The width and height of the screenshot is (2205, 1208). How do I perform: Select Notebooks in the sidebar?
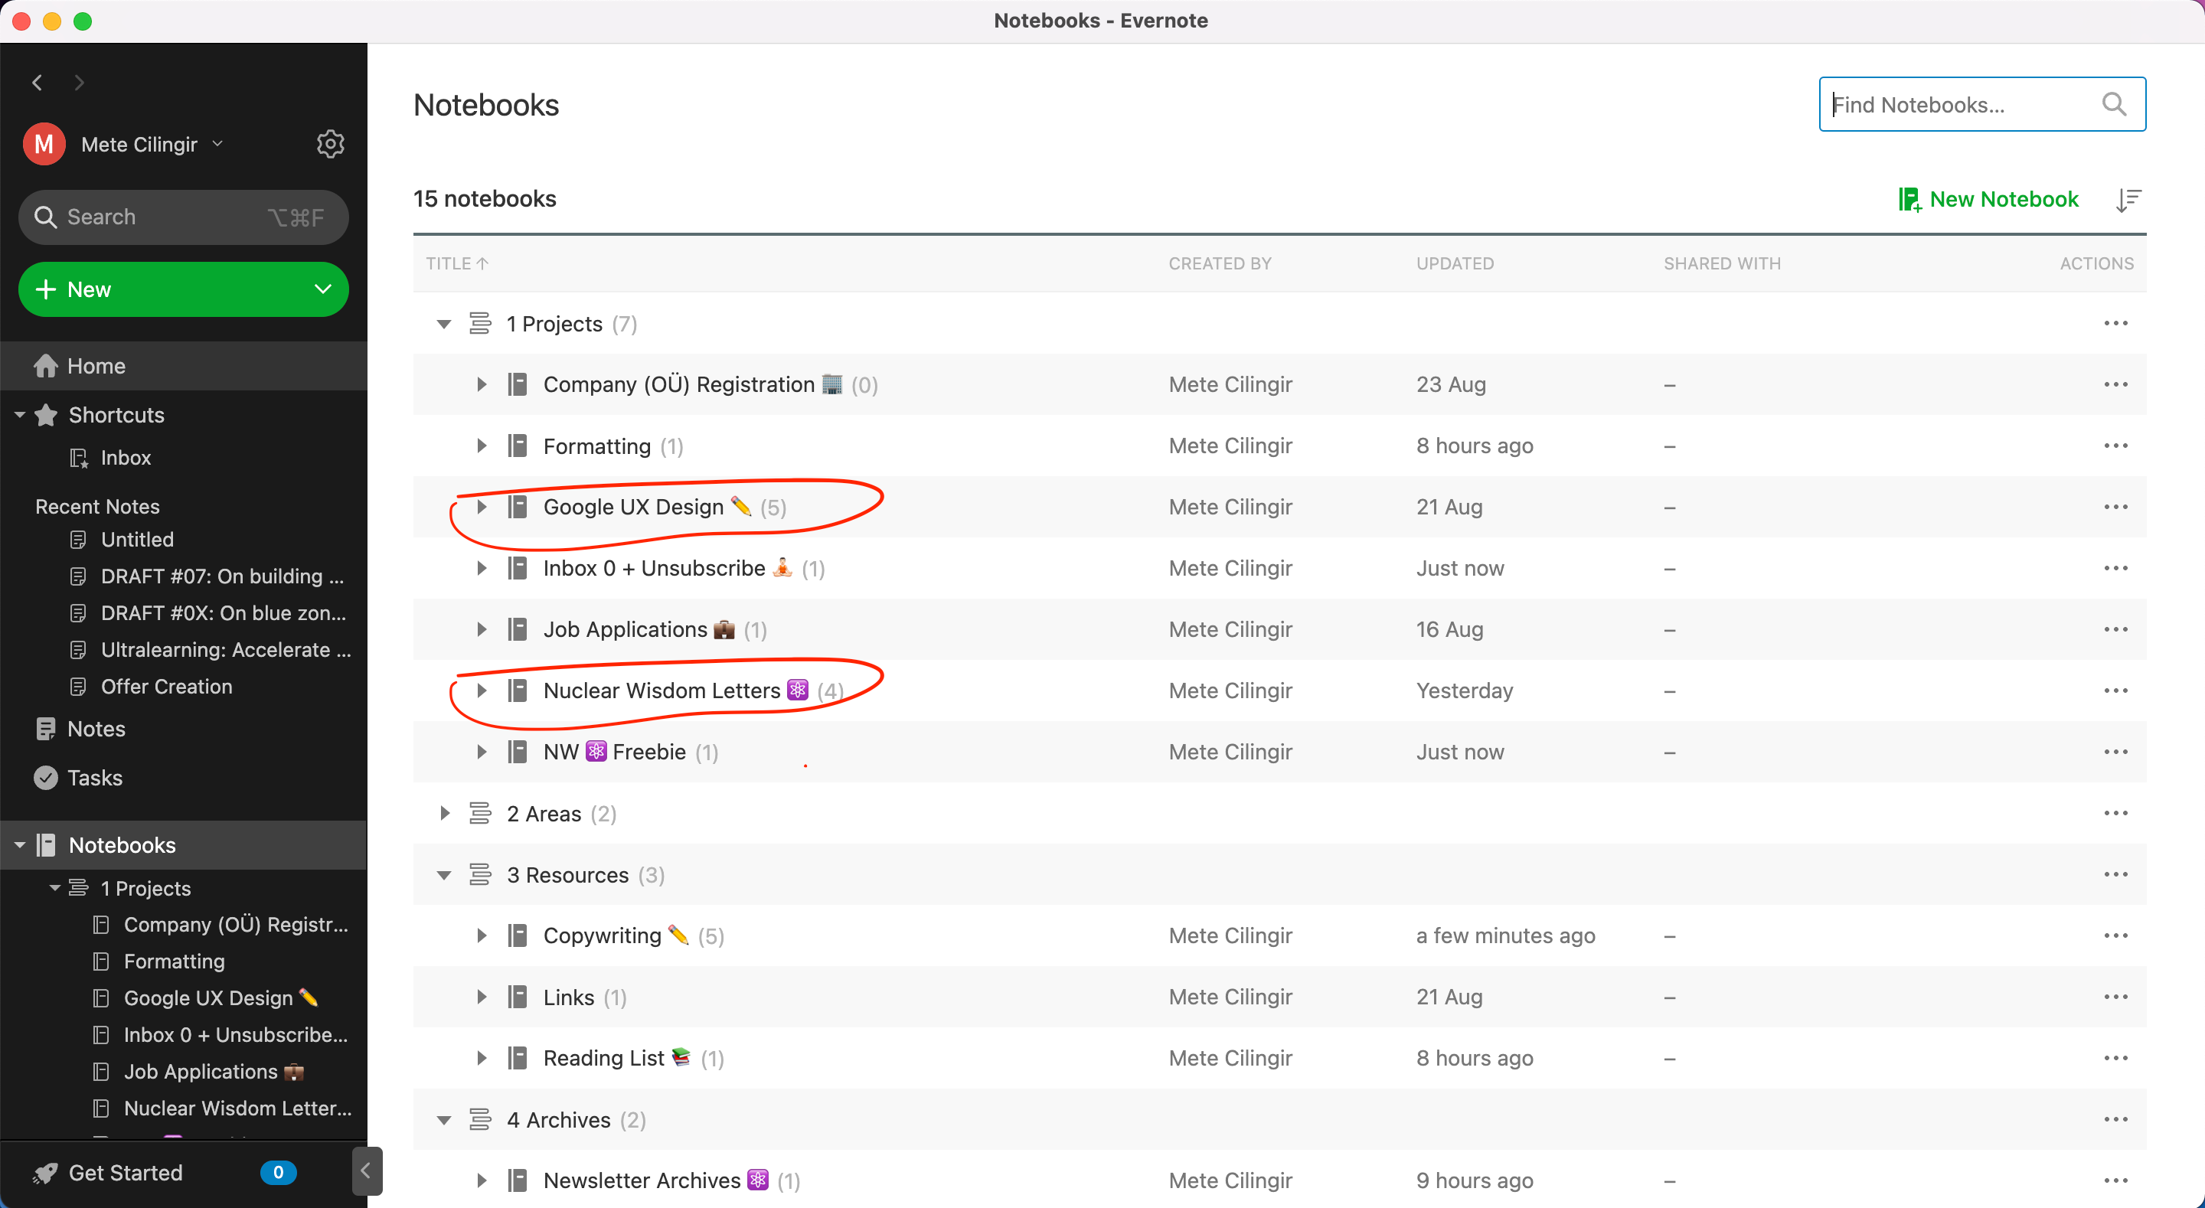[x=183, y=845]
